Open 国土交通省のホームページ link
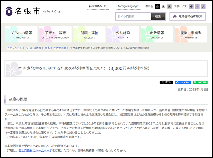 tap(35, 151)
